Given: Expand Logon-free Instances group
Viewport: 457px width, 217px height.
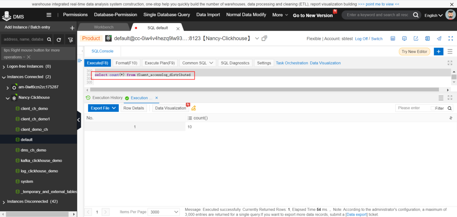Looking at the screenshot, I should 4,67.
